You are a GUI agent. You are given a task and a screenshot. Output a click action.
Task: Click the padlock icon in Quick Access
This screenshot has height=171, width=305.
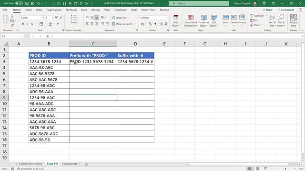70,3
